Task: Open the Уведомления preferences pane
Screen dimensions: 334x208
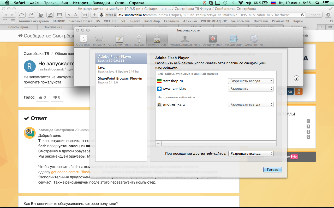Action: (212, 40)
